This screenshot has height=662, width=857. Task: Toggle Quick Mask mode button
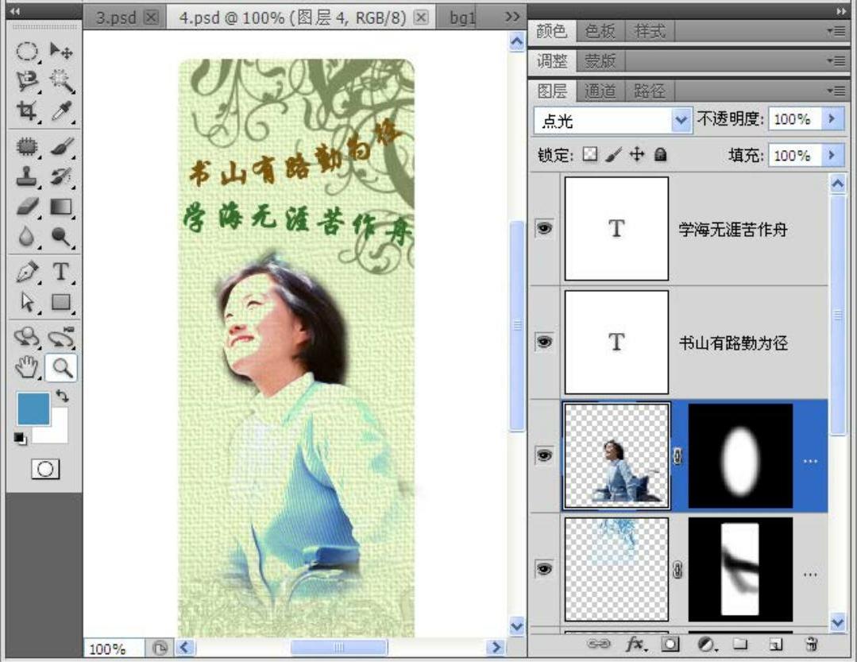44,469
